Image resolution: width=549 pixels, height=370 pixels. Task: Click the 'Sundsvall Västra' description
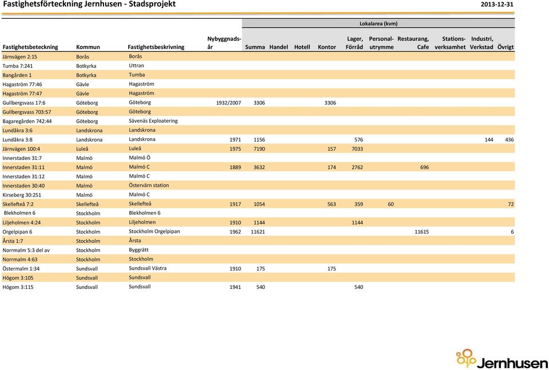click(x=148, y=268)
